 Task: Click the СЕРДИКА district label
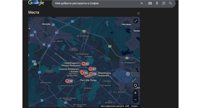pos(88,57)
